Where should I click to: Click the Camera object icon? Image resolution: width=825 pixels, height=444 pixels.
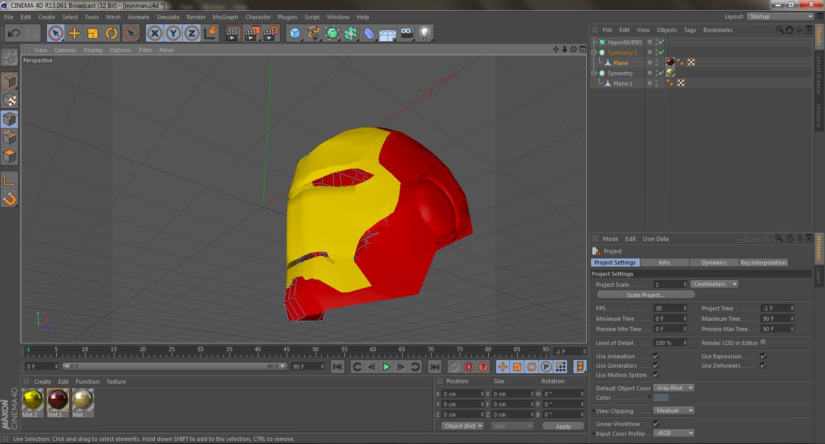[406, 34]
